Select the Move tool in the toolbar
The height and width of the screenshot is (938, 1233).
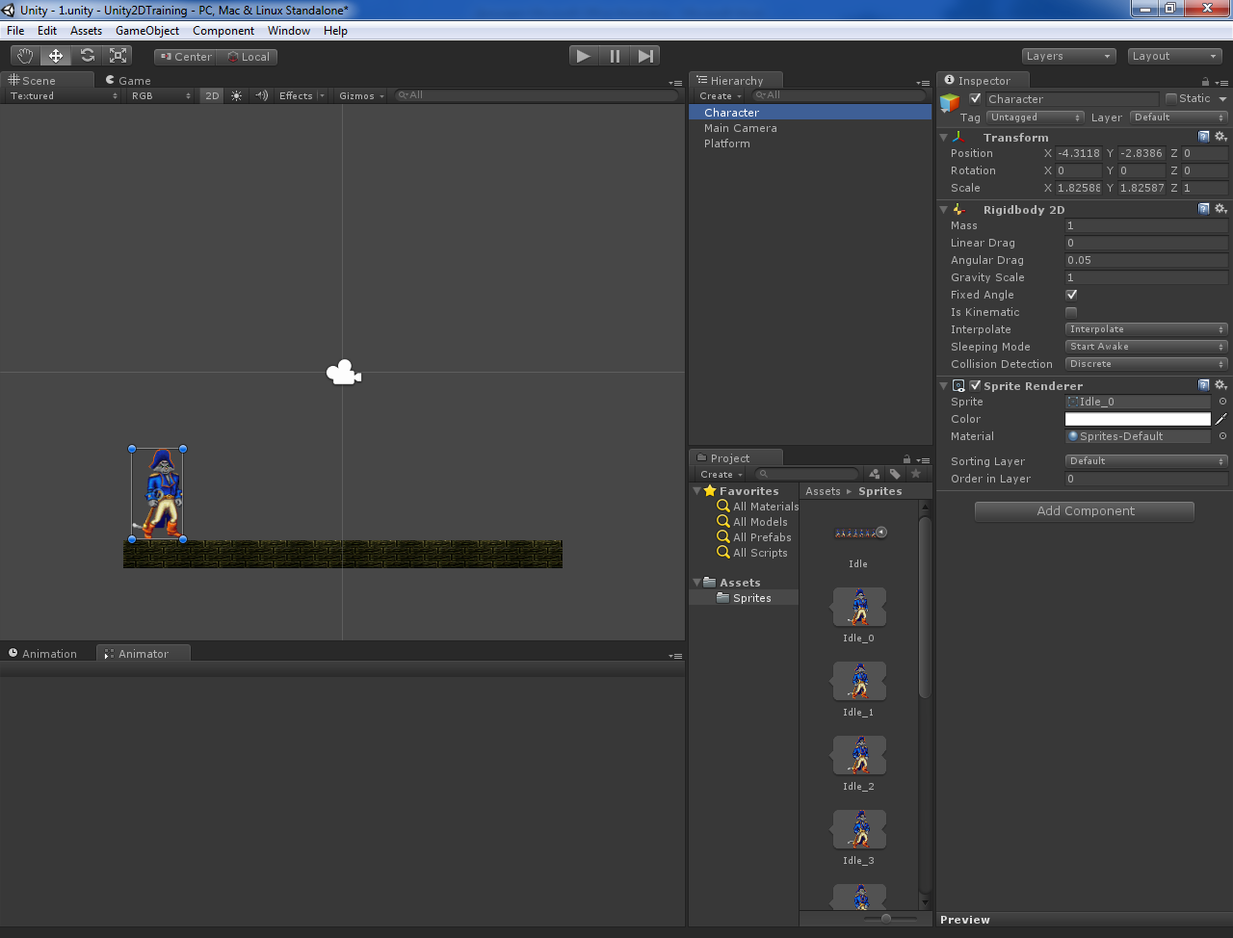pyautogui.click(x=56, y=56)
